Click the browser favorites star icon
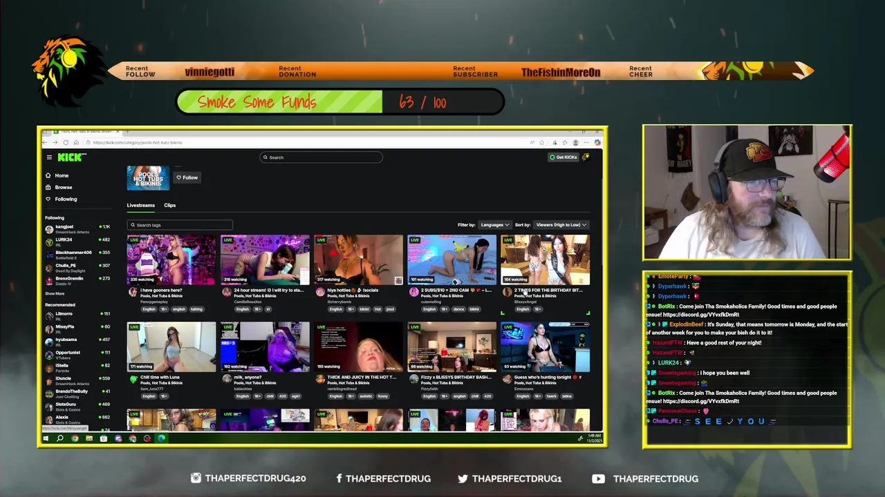Image resolution: width=885 pixels, height=497 pixels. [541, 142]
